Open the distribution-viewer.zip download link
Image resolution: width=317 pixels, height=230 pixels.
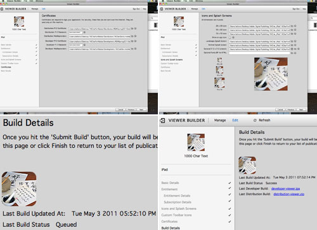click(x=288, y=194)
